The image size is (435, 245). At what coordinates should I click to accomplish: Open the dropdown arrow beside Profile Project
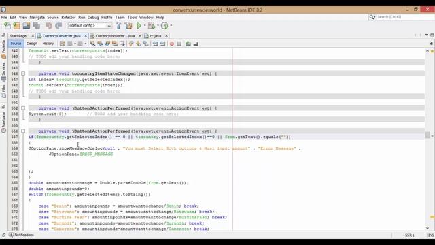tap(171, 26)
